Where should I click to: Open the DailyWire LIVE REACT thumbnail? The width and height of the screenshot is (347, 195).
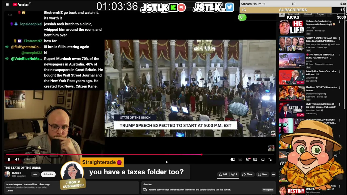[x=292, y=77]
